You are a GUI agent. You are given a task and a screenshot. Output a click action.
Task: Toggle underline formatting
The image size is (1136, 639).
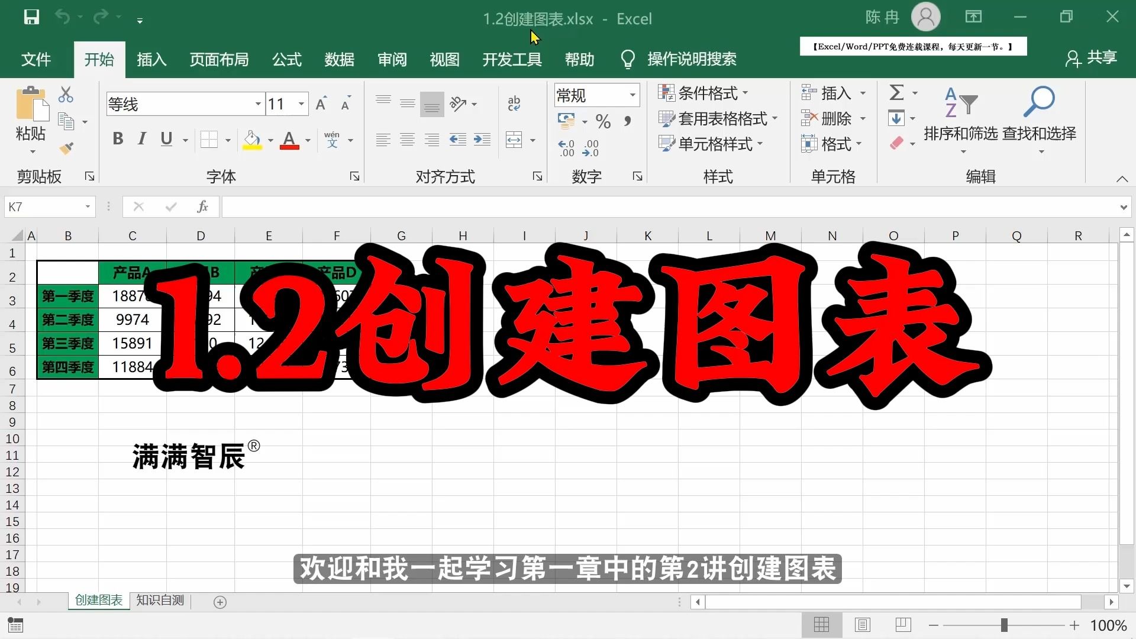(x=166, y=139)
